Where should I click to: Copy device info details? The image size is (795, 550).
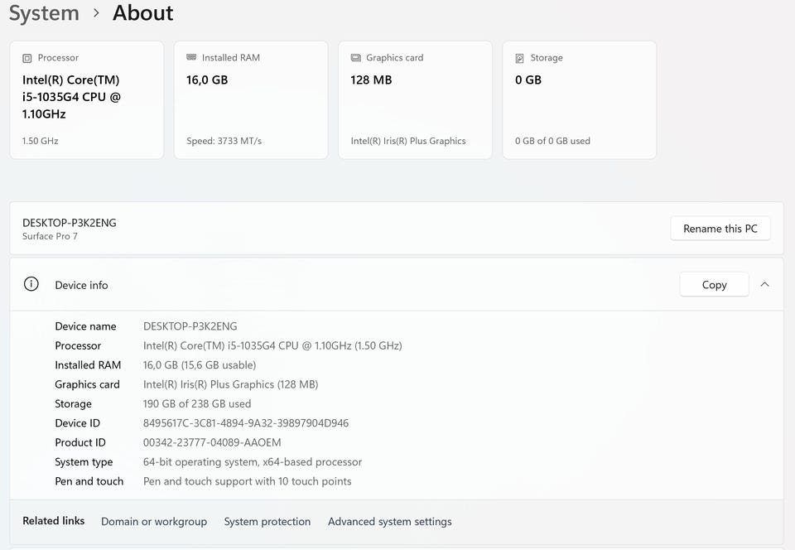[x=714, y=284]
